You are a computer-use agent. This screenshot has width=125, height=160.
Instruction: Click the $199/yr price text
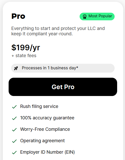coord(26,47)
